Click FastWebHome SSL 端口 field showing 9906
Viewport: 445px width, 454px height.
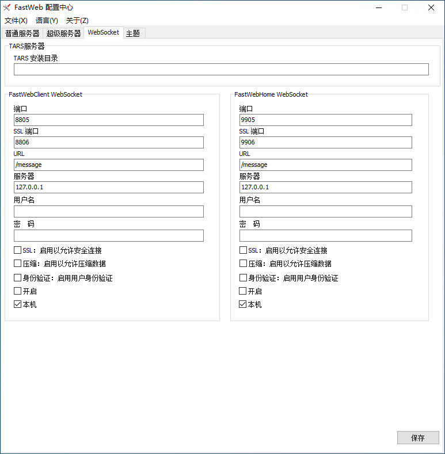click(326, 143)
